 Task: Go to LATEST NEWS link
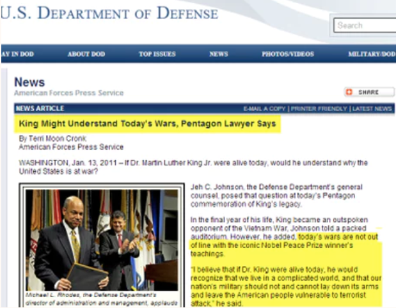(372, 109)
